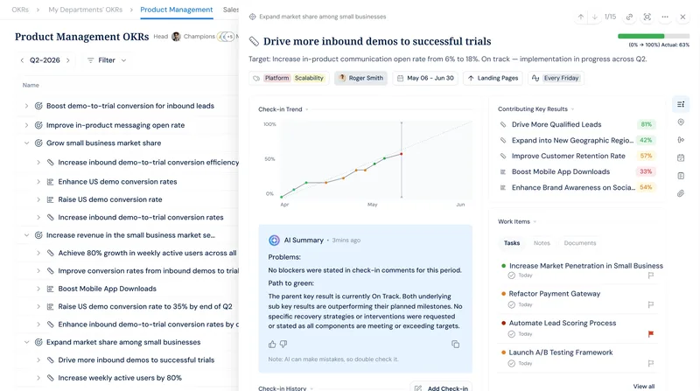Select the Tasks tab in Work Items
The width and height of the screenshot is (700, 391).
coord(512,243)
